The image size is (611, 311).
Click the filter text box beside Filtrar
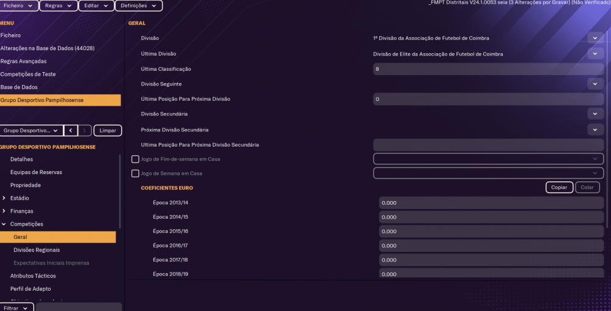tap(79, 307)
